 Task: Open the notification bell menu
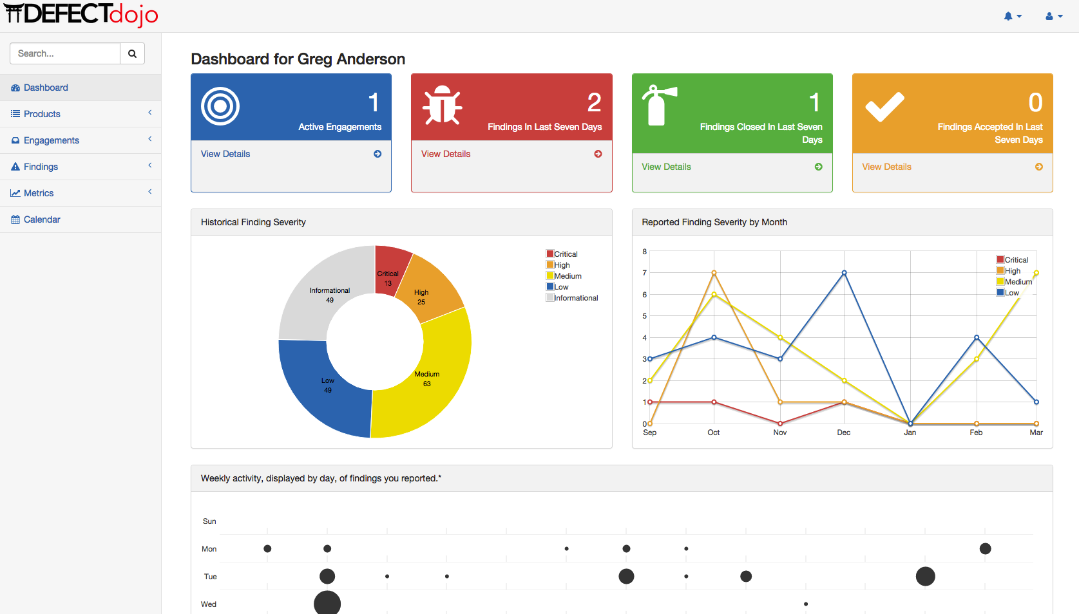(x=1011, y=15)
